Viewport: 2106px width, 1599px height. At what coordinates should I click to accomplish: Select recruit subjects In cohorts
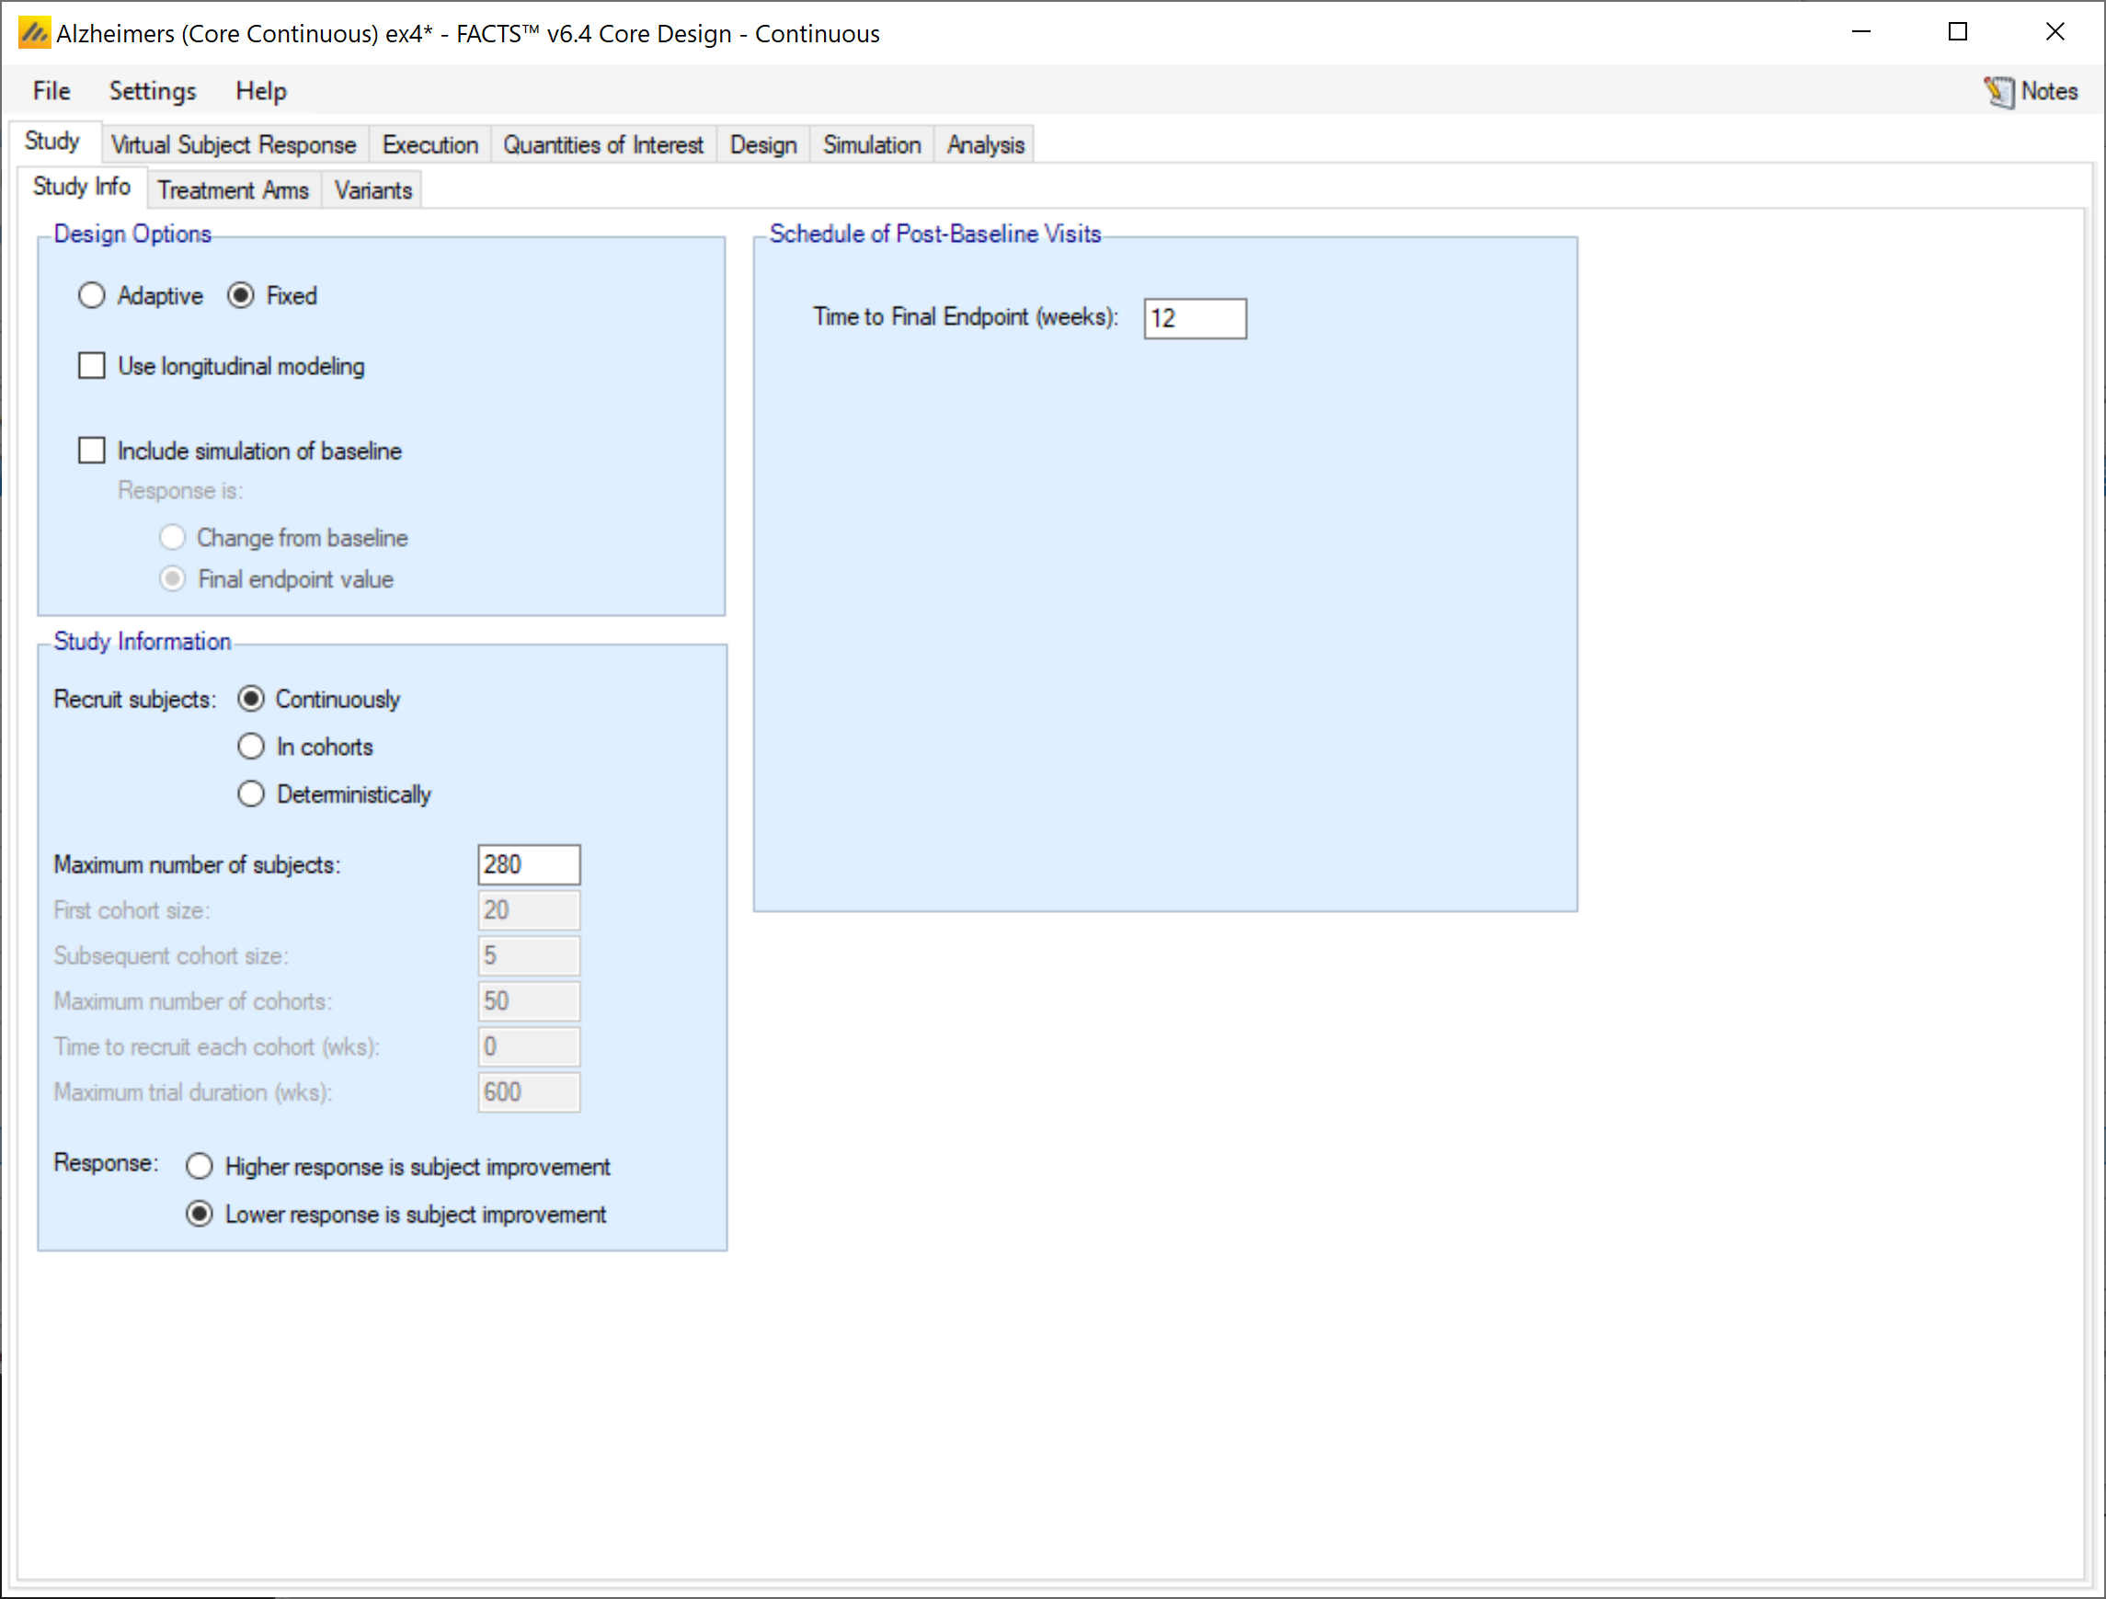coord(251,748)
